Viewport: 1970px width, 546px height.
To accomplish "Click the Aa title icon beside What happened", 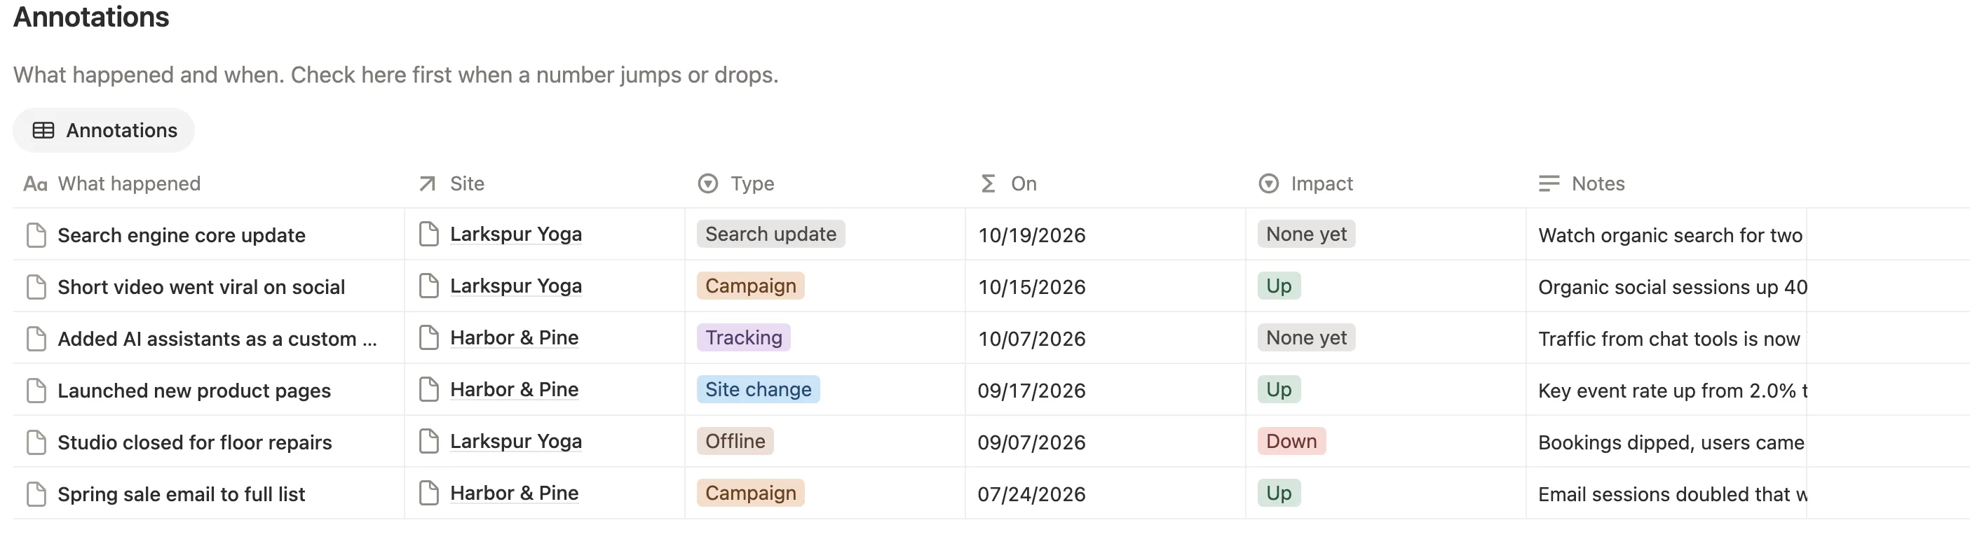I will [35, 184].
